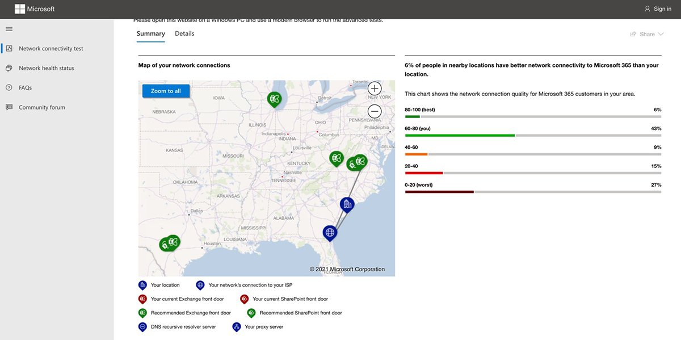Select the Summary tab
Image resolution: width=681 pixels, height=340 pixels.
[x=150, y=33]
